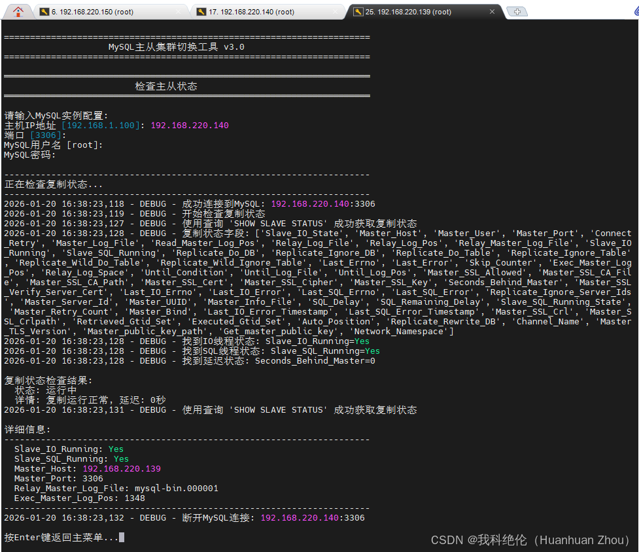
Task: Click the 'MySQL密码:' prompt line
Action: [x=29, y=155]
